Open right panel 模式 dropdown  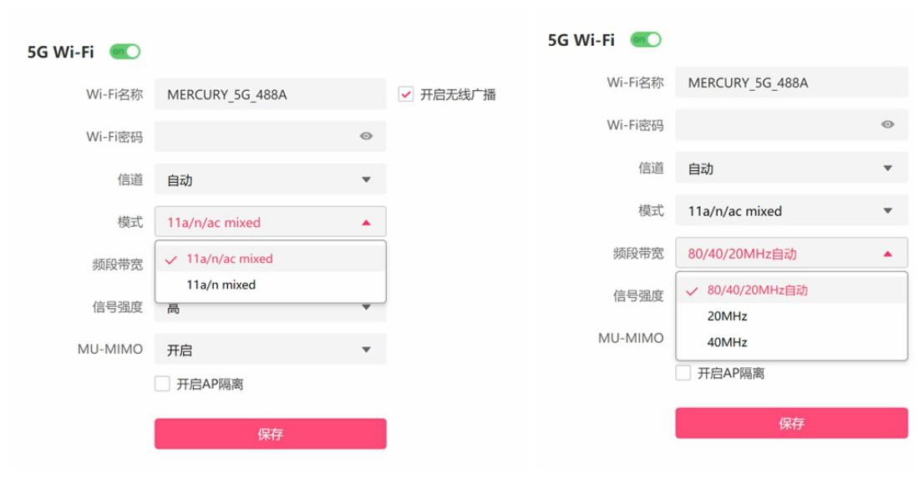791,211
